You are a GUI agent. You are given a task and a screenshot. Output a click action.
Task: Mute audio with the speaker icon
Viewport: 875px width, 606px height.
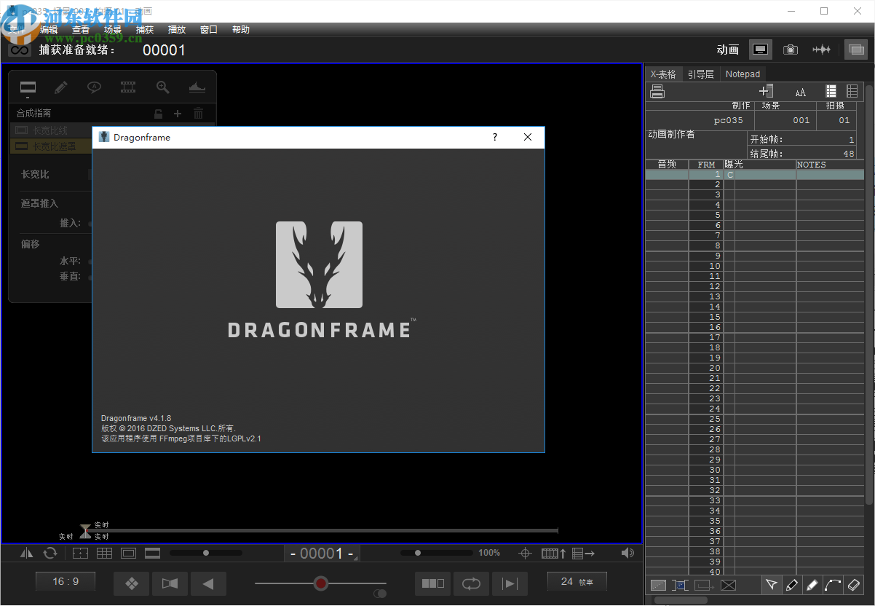(627, 553)
